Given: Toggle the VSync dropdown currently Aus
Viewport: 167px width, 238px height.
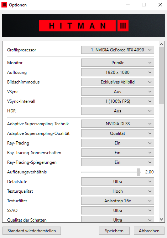Looking at the screenshot, I should (x=118, y=92).
